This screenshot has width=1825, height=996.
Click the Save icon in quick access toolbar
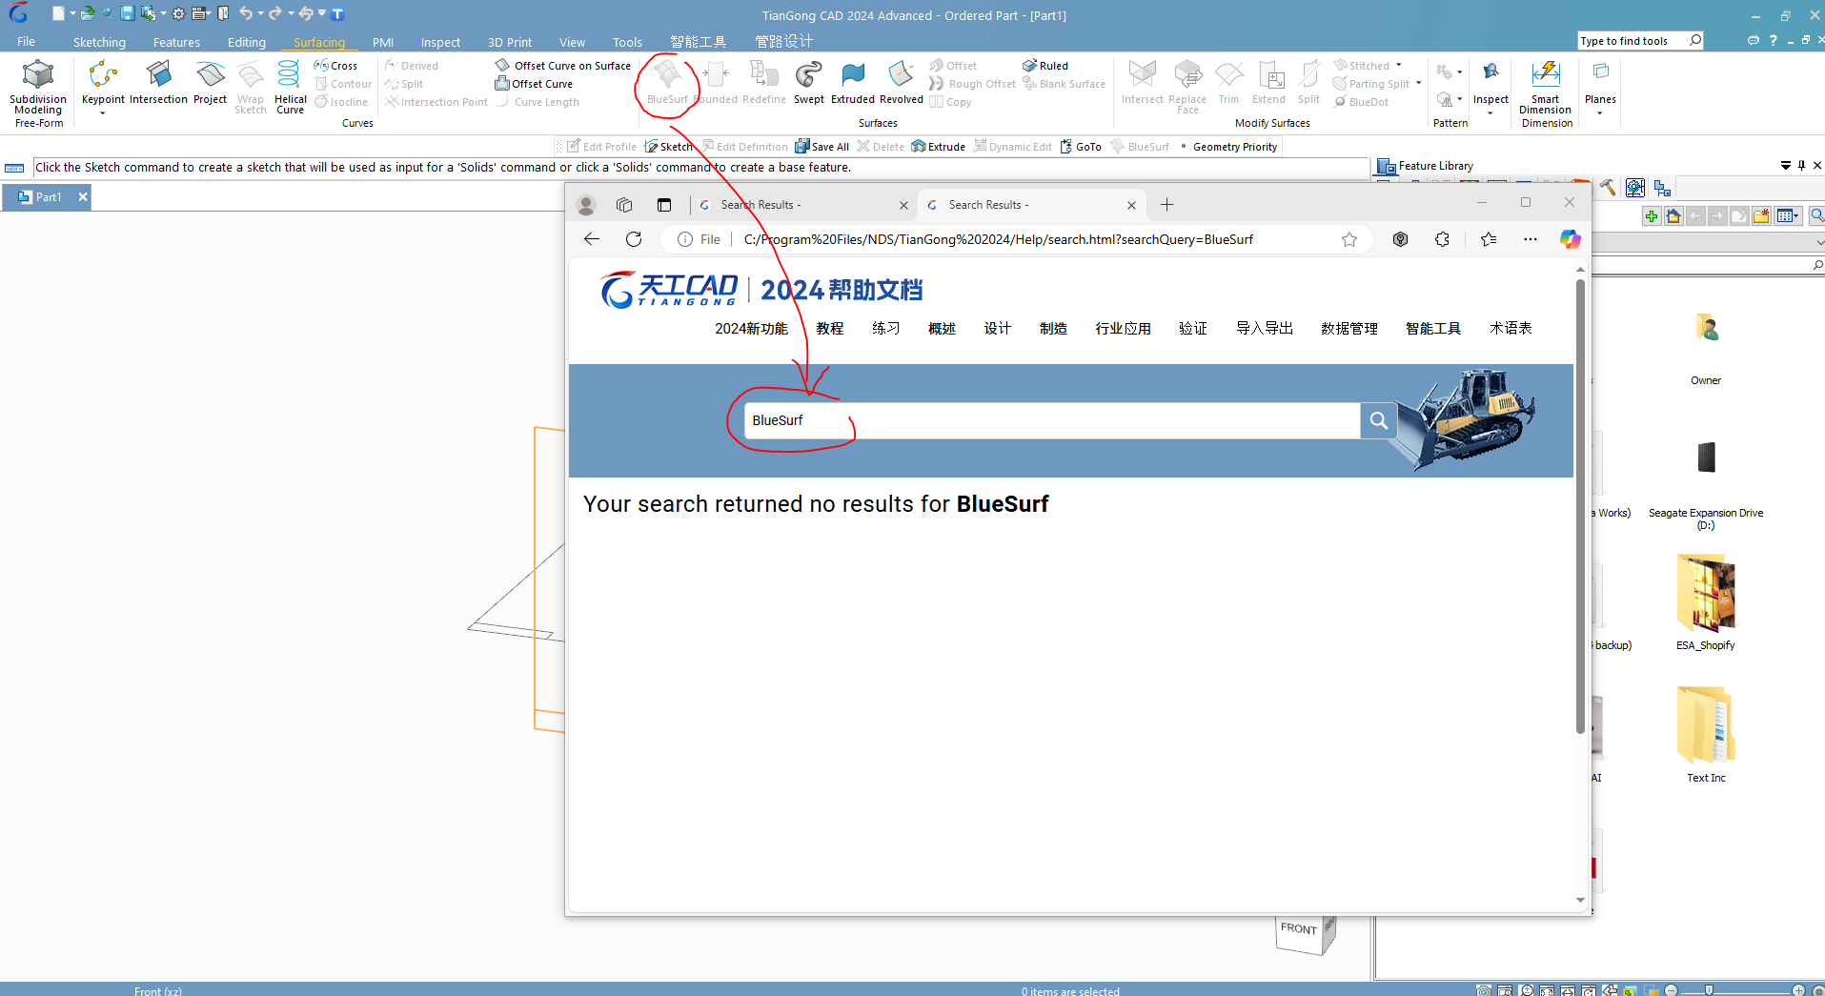pyautogui.click(x=127, y=13)
